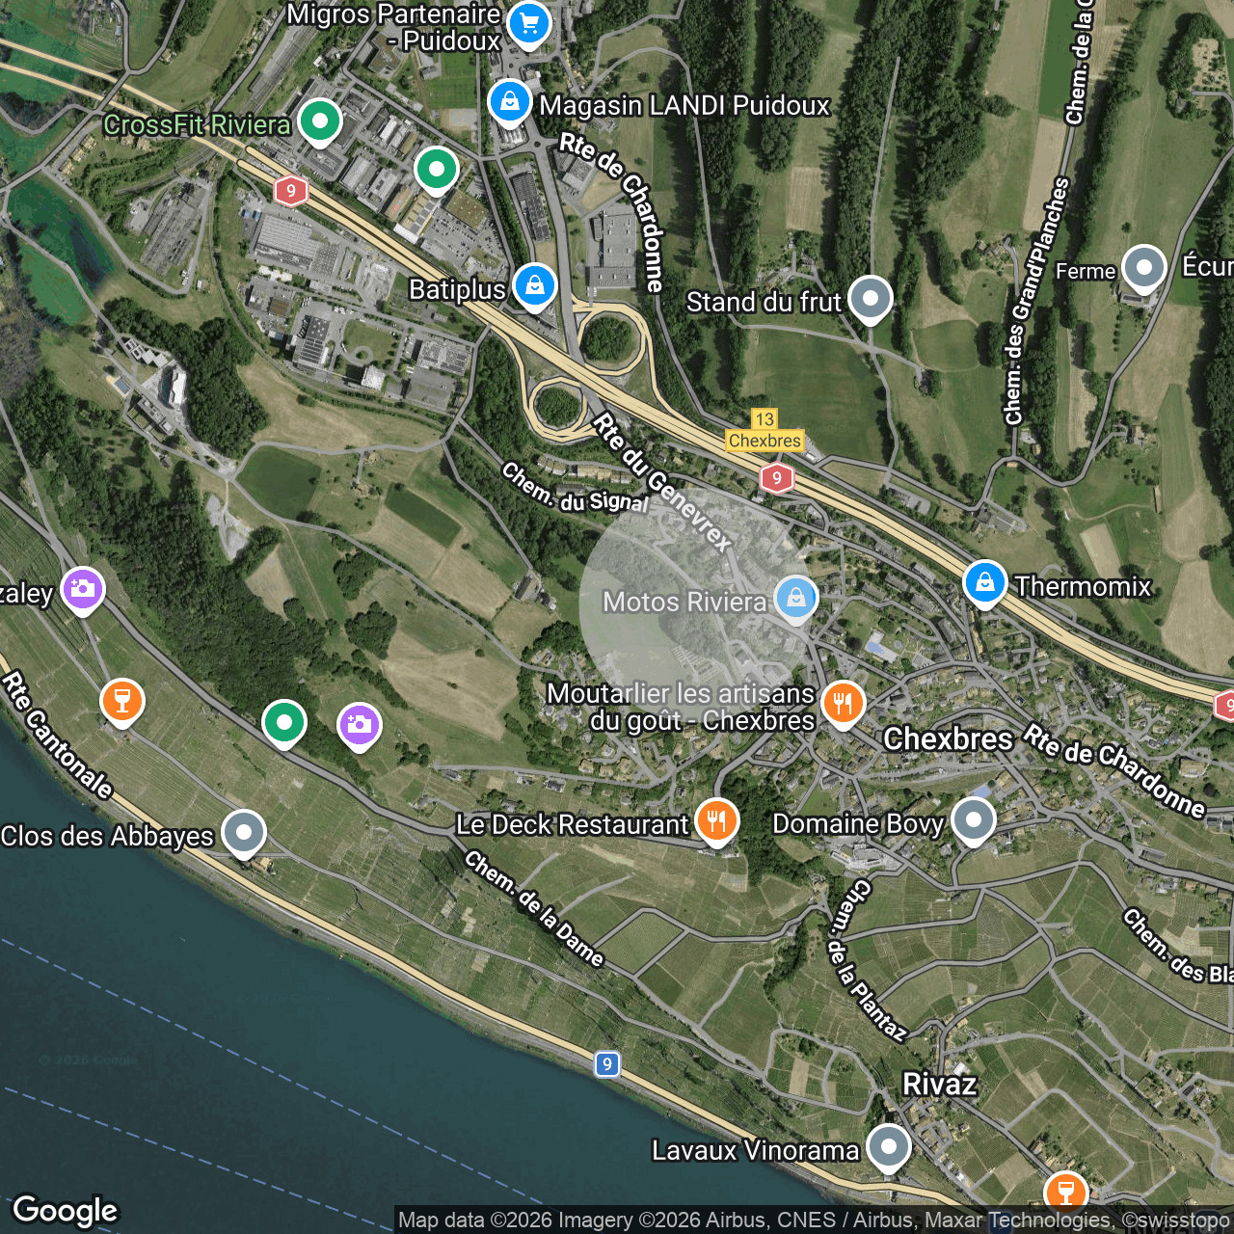Viewport: 1234px width, 1234px height.
Task: Open the Clos des Abbayes marker
Action: 244,832
